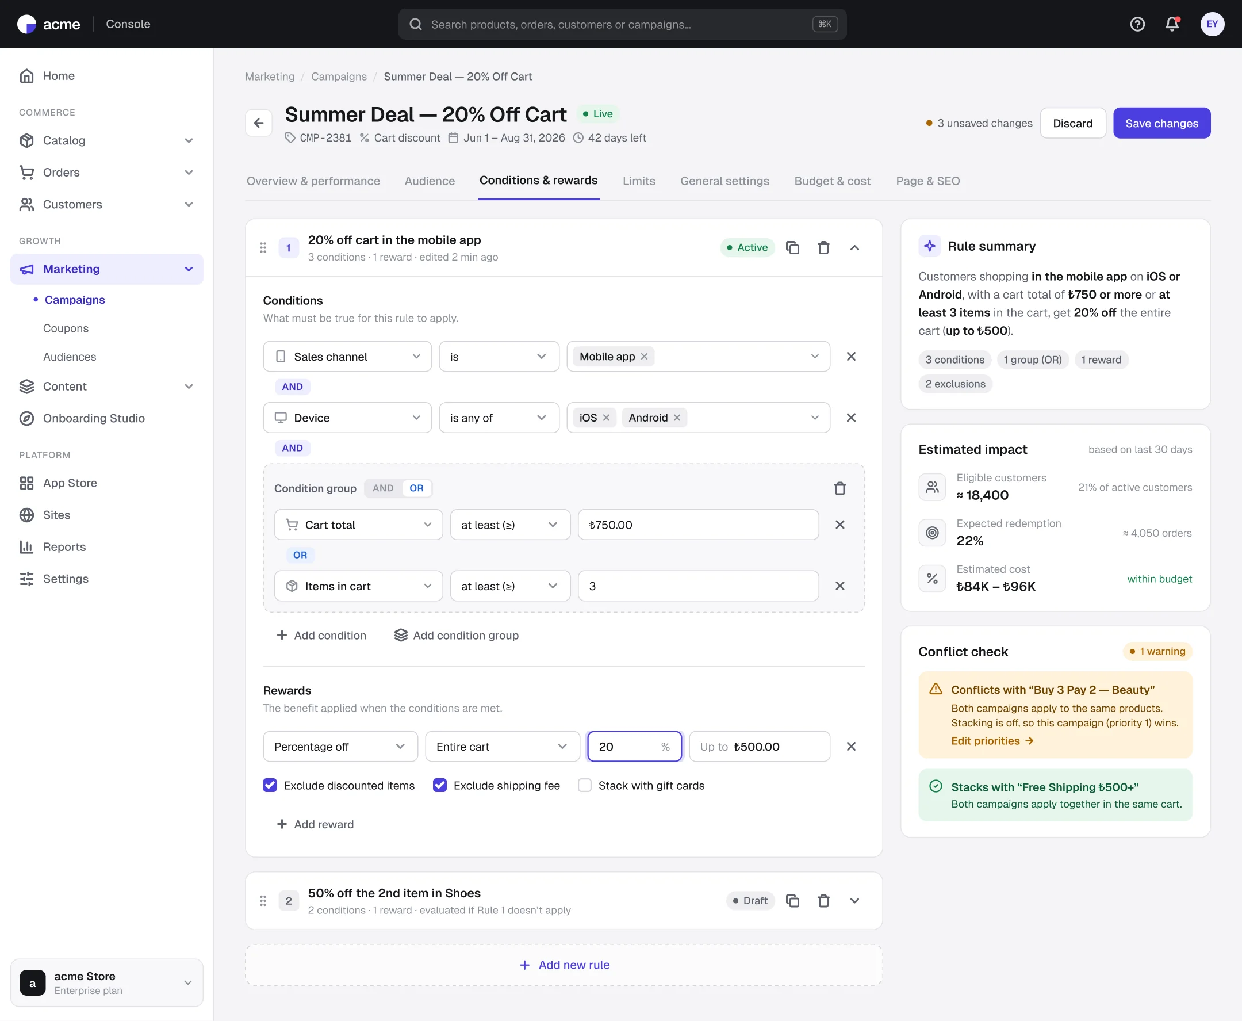Check Stack with gift cards

click(x=584, y=785)
